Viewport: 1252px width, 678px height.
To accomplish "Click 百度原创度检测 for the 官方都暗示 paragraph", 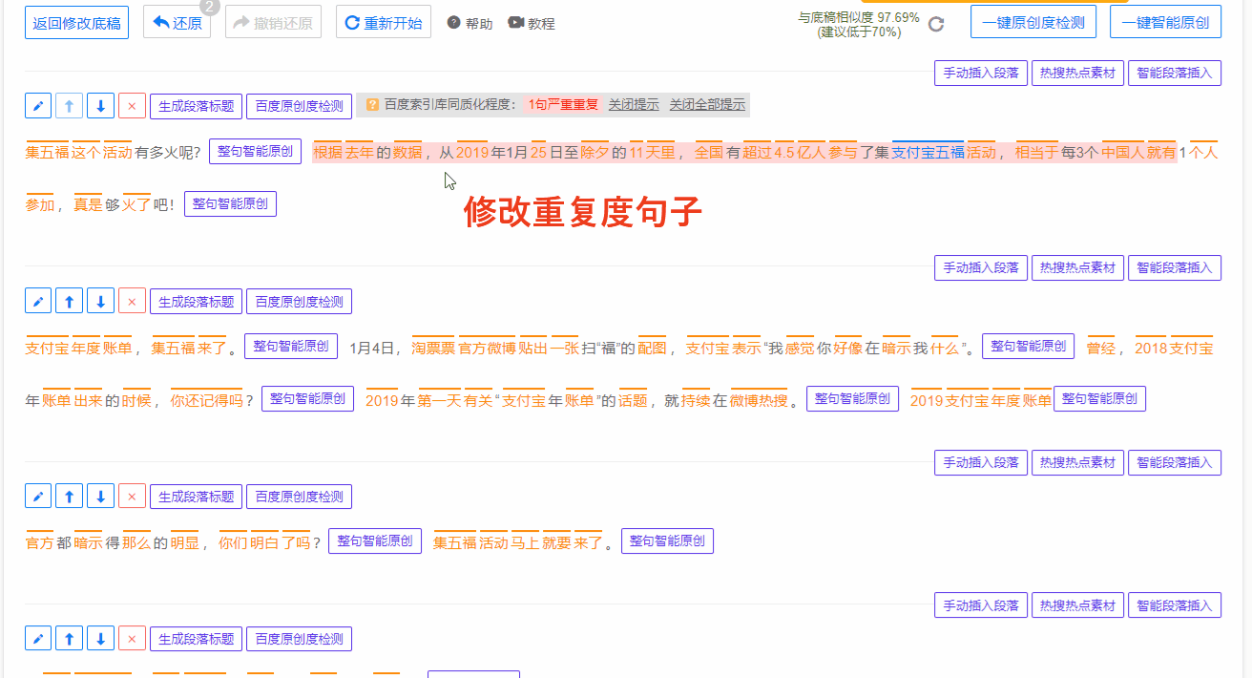I will tap(299, 497).
